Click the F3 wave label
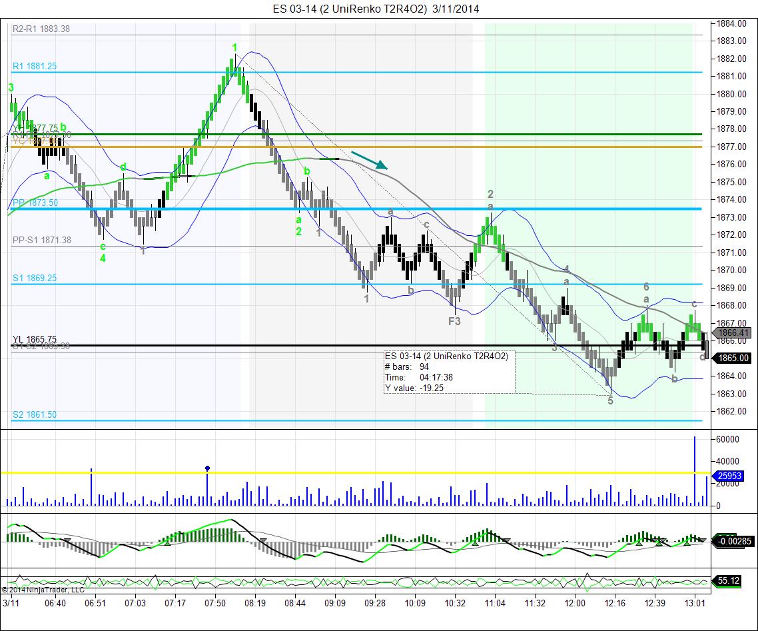The image size is (758, 631). (454, 321)
